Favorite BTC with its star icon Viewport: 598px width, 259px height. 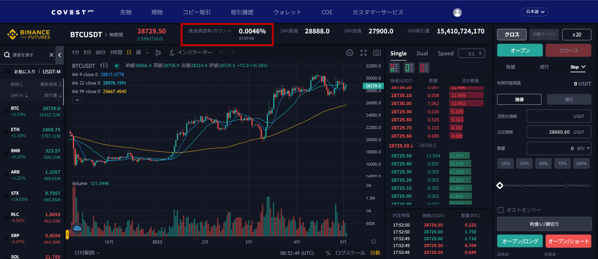click(x=5, y=111)
